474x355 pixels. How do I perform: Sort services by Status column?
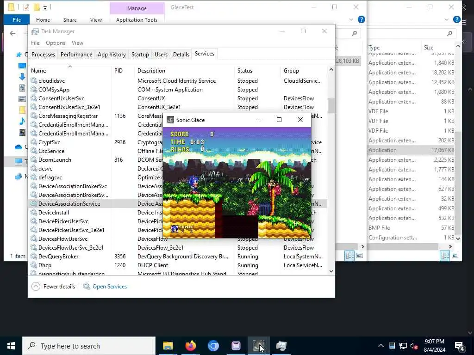tap(257, 71)
